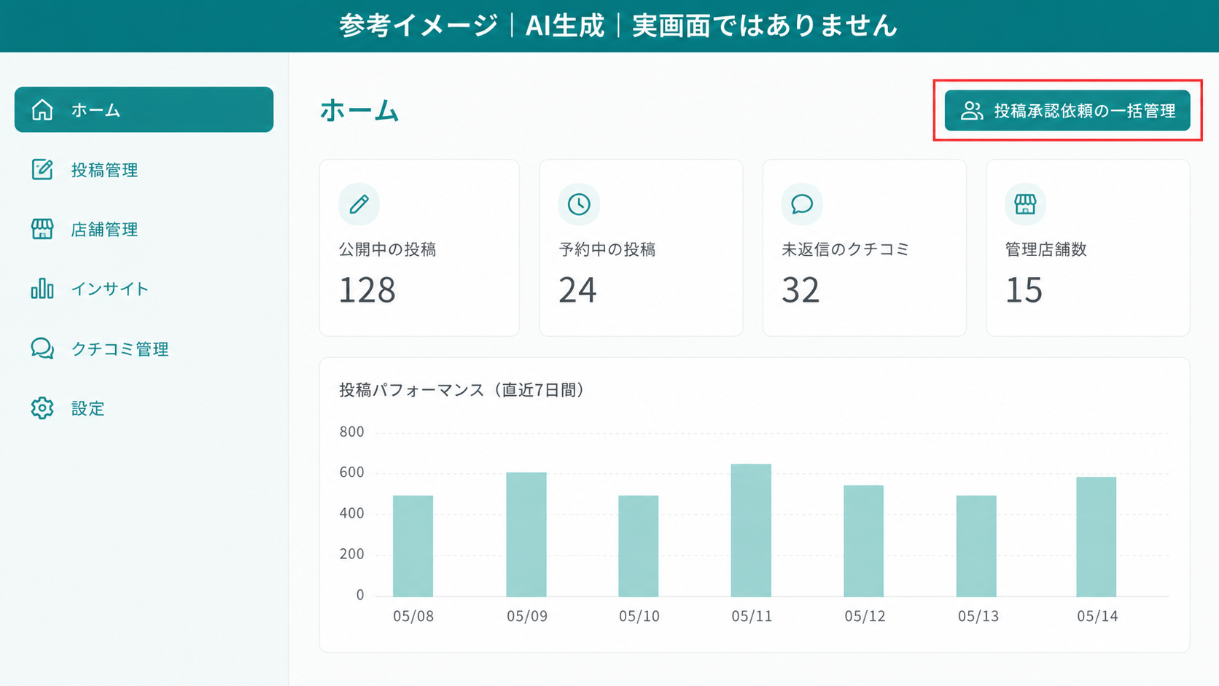Click the 400 y-axis label

click(x=351, y=513)
